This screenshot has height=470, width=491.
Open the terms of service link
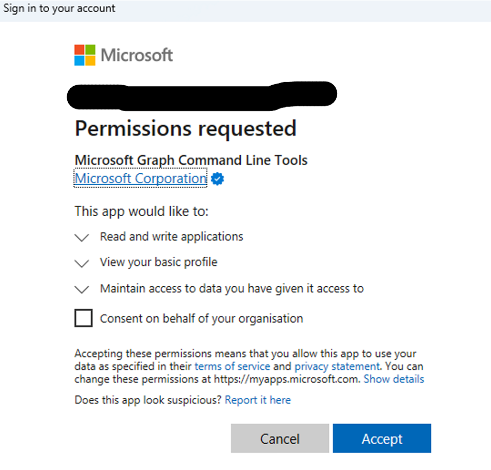click(232, 366)
